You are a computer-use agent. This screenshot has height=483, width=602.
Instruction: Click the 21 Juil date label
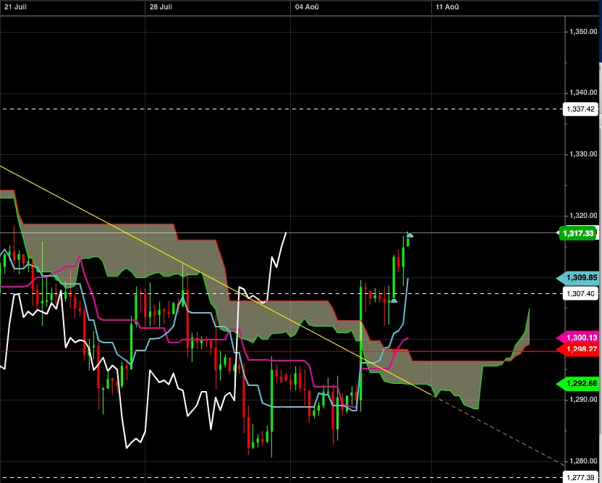coord(14,7)
